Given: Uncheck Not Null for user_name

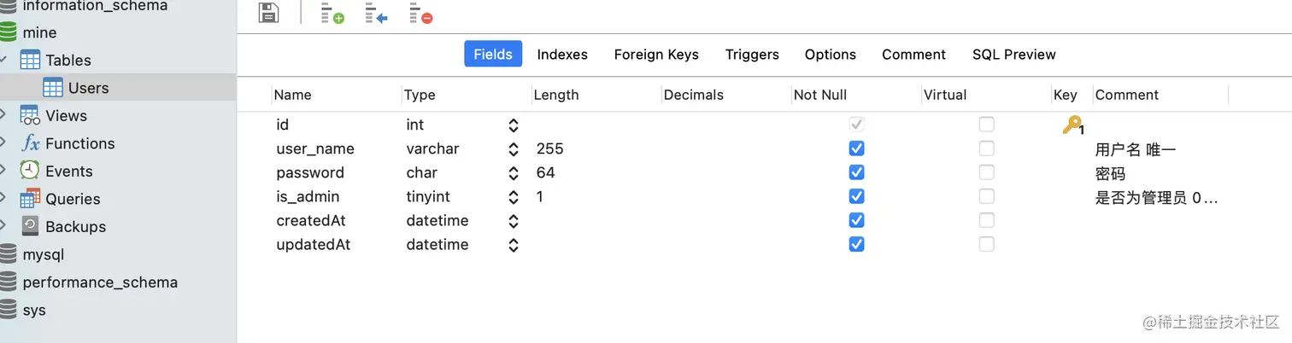Looking at the screenshot, I should tap(856, 148).
